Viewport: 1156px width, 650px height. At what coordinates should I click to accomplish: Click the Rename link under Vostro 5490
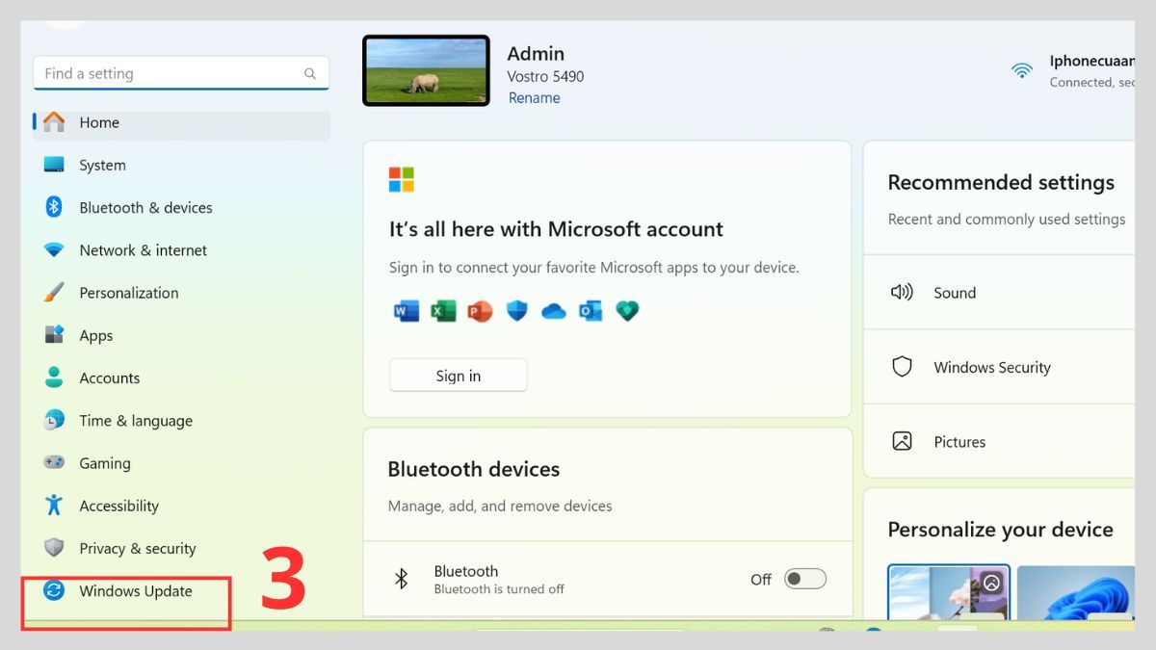click(x=534, y=97)
